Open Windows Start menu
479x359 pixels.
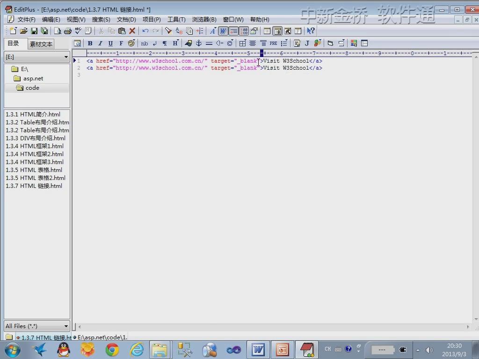click(x=13, y=350)
